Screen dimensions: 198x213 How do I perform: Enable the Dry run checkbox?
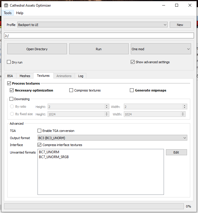[9, 62]
